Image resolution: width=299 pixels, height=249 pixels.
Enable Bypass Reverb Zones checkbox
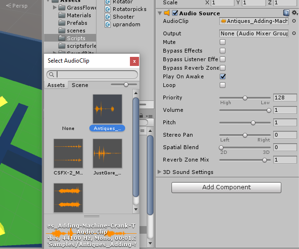(x=223, y=68)
